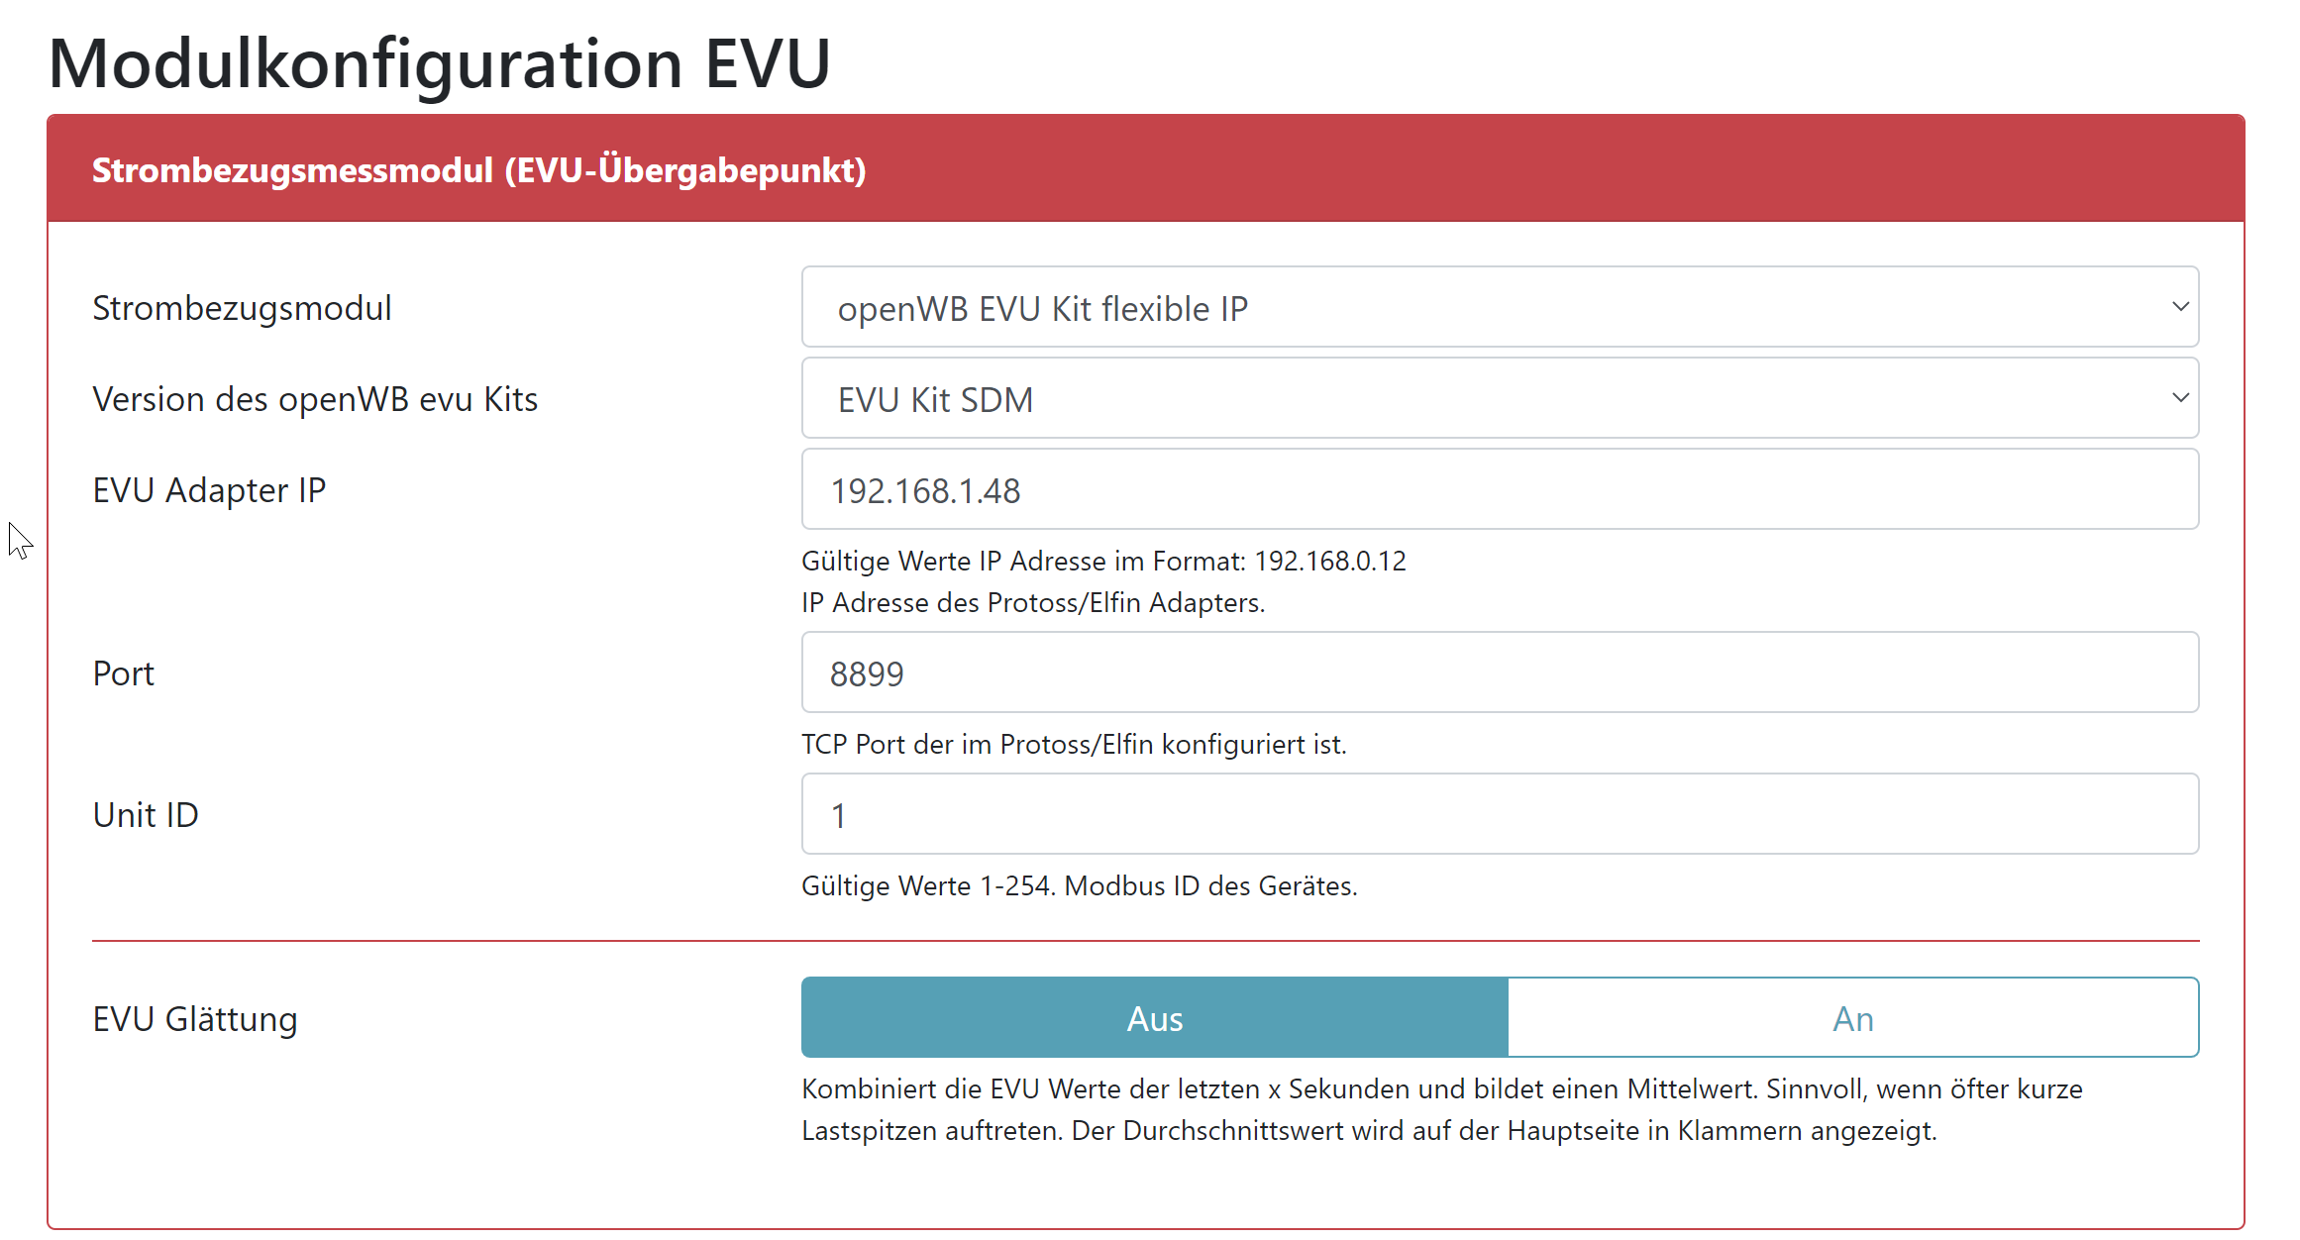Click the EVU Adapter IP label
The height and width of the screenshot is (1240, 2300).
[209, 490]
